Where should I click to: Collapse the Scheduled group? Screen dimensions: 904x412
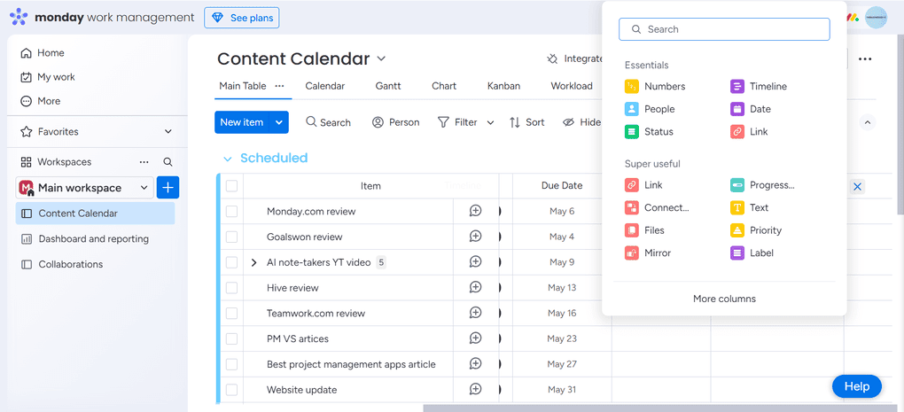click(228, 159)
